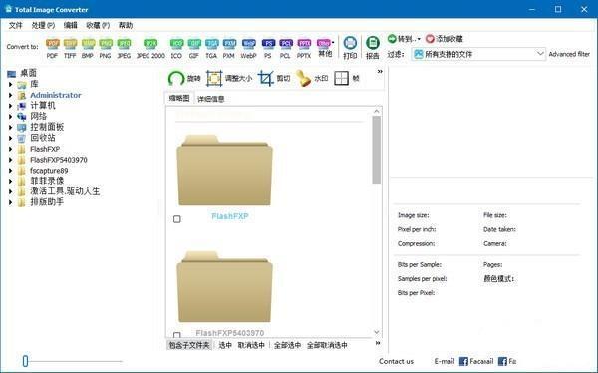598x373 pixels.
Task: Click the PXM format icon
Action: 229,48
